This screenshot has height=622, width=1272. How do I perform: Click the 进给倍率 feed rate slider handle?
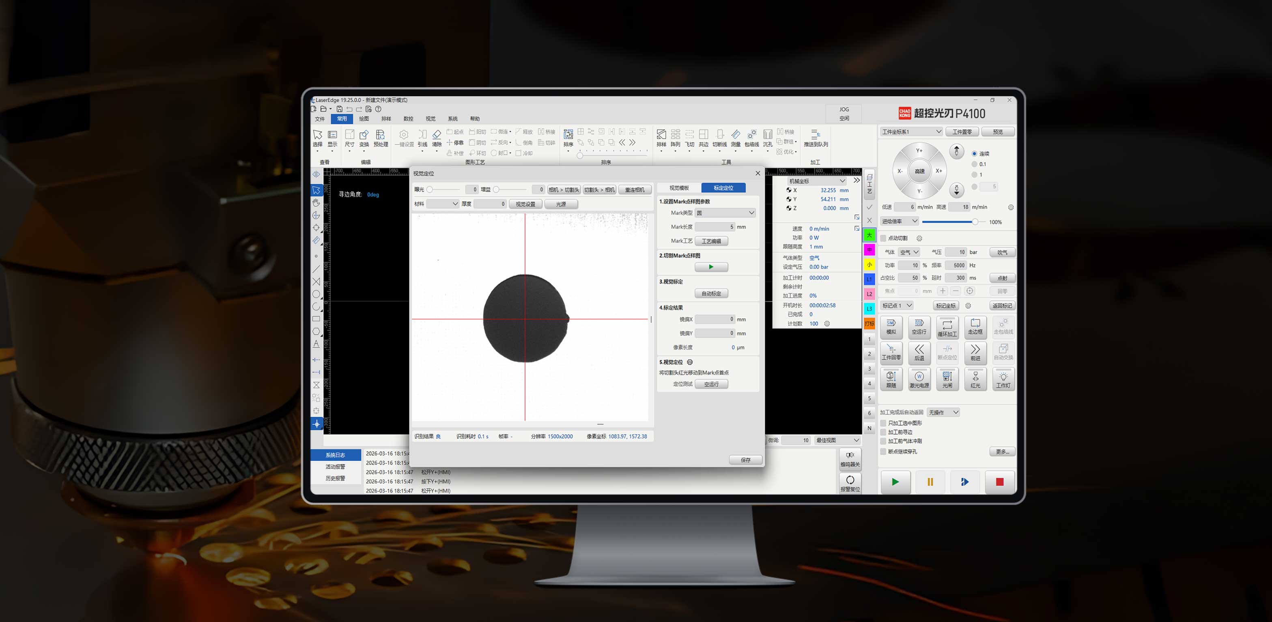tap(975, 222)
